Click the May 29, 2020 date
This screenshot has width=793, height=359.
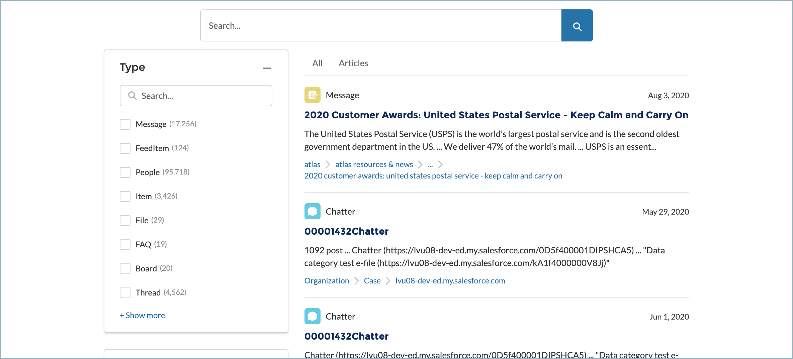(666, 212)
